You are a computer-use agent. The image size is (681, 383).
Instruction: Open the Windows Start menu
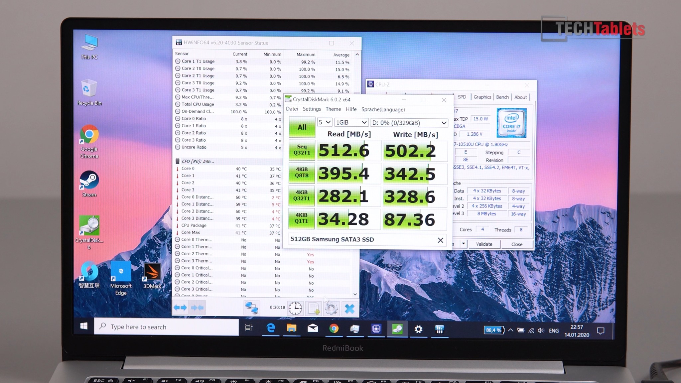[x=84, y=326]
